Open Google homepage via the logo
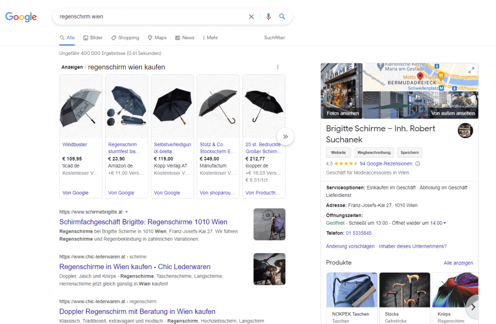 pos(21,17)
